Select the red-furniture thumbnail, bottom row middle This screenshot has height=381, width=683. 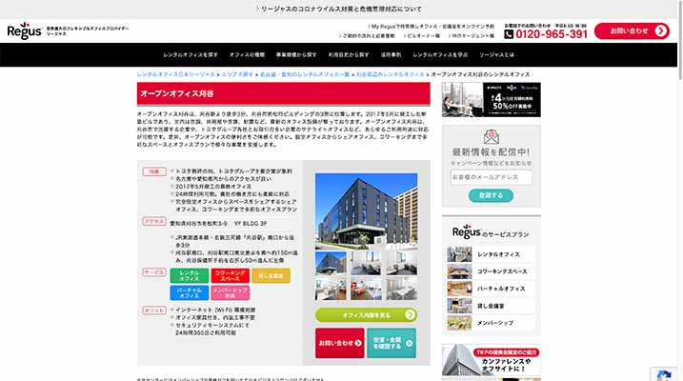pos(366,289)
